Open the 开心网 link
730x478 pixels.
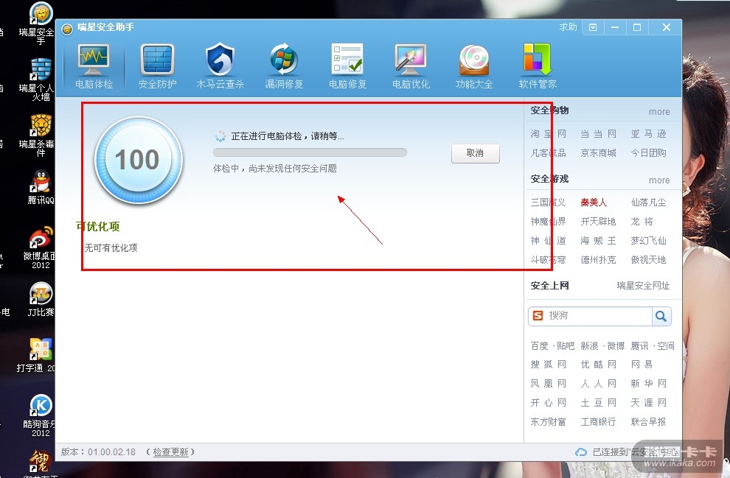[x=549, y=402]
